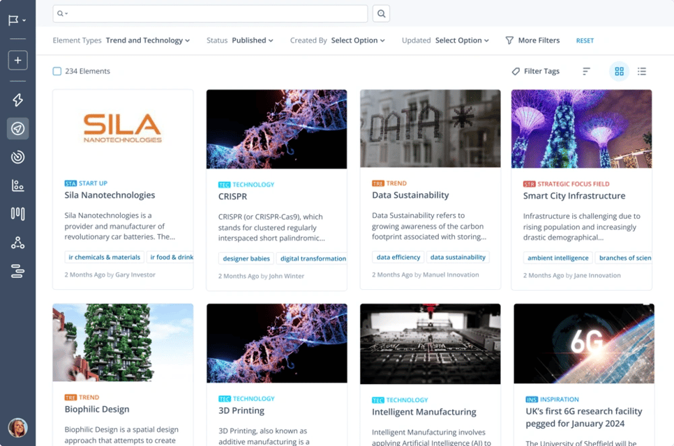Switch to grid view
Image resolution: width=674 pixels, height=446 pixels.
click(x=619, y=71)
